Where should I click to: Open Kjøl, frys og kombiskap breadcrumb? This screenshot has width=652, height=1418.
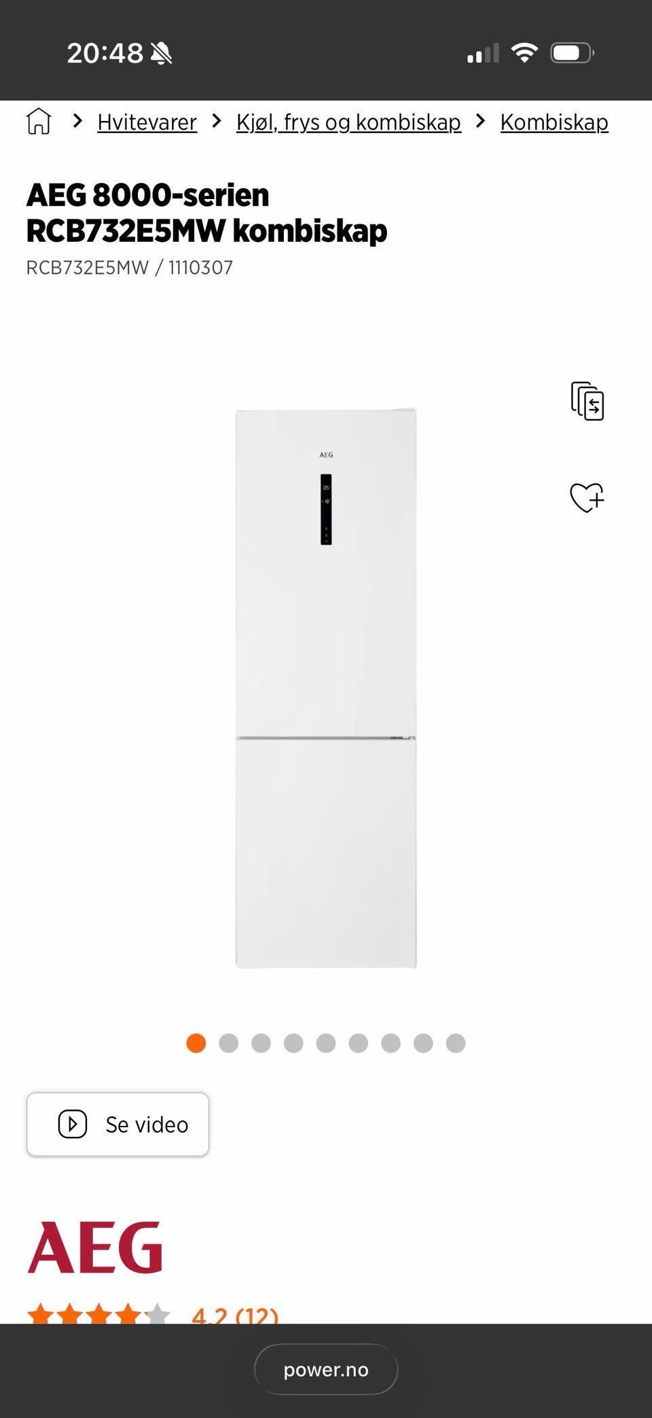pyautogui.click(x=348, y=122)
